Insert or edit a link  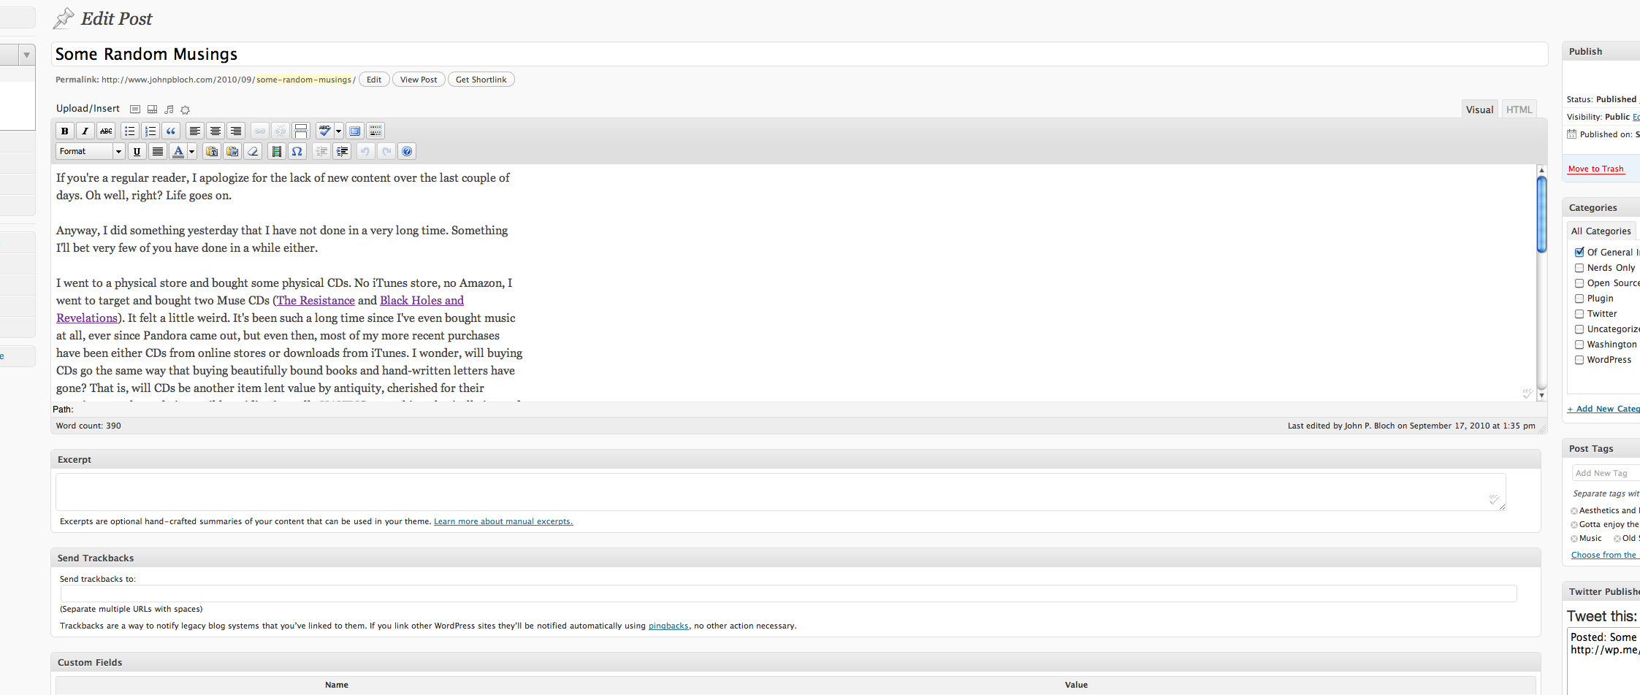click(x=259, y=131)
